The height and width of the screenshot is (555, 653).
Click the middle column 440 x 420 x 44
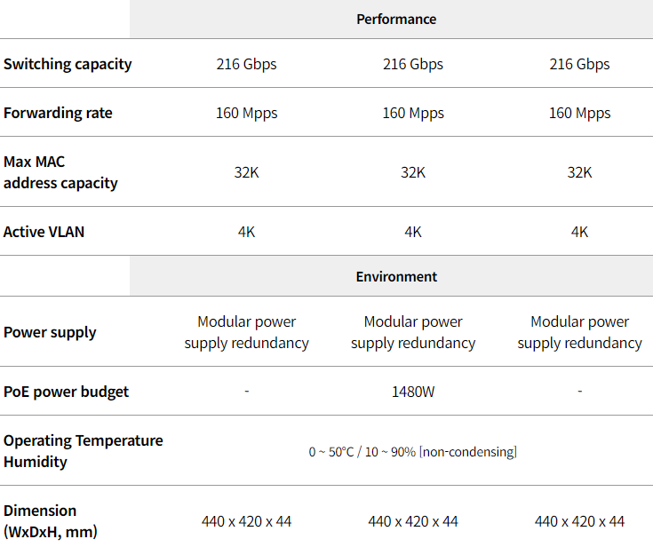(413, 521)
